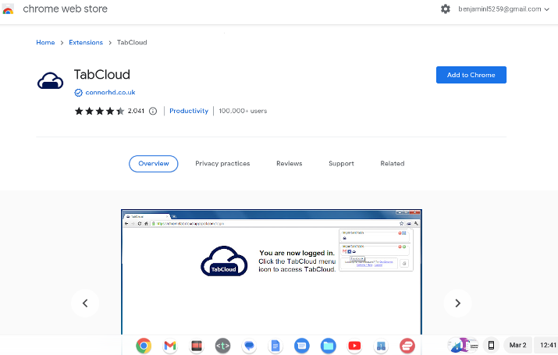Click the TabCloud screenshot preview image
Screen dimensions: 558x355
click(272, 272)
